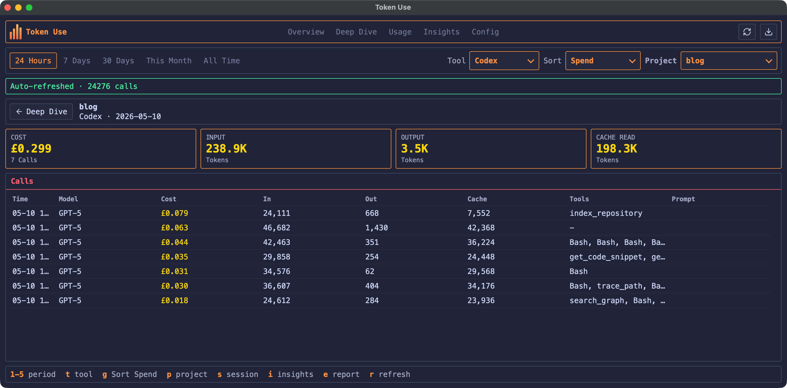Click the OUTPUT card showing 3.5K

click(491, 149)
